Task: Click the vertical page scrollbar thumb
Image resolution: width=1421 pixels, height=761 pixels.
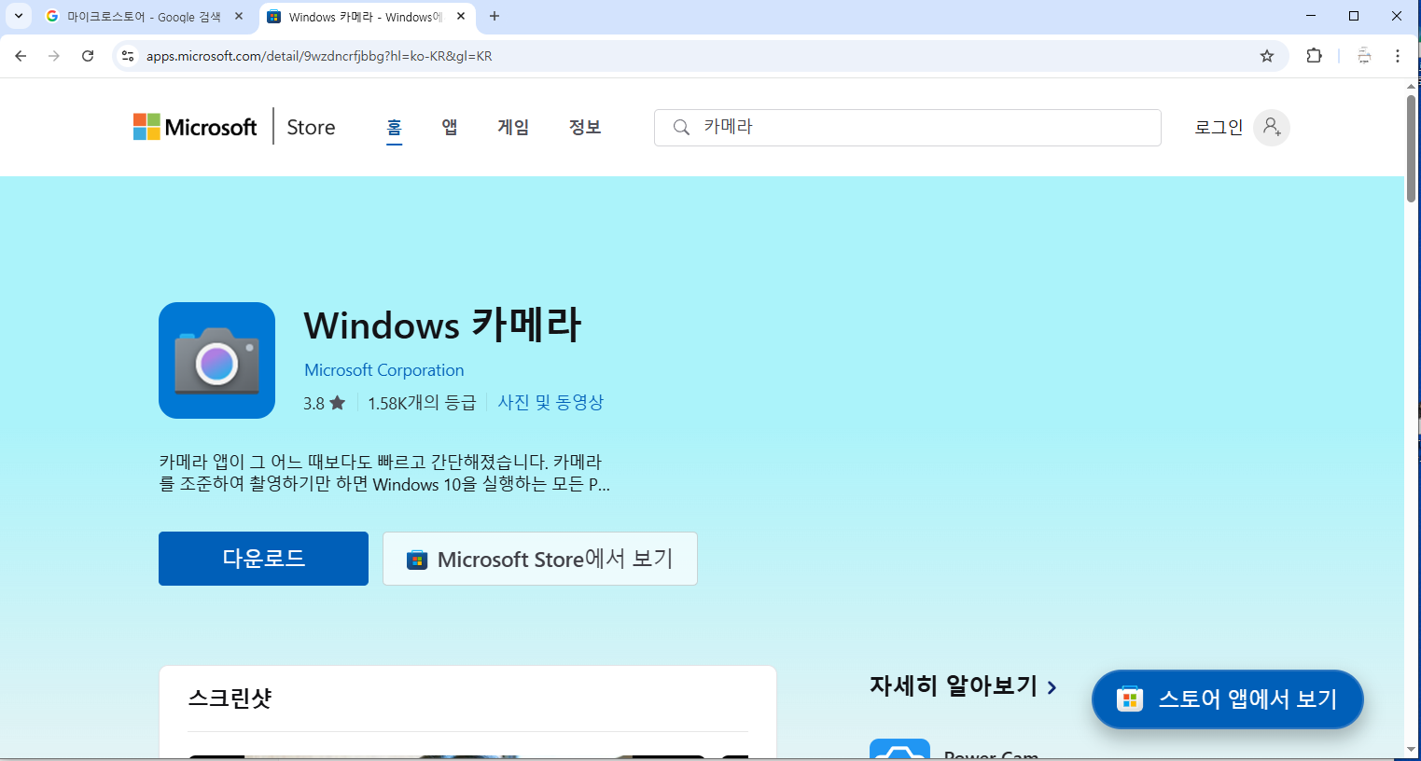Action: coord(1412,147)
